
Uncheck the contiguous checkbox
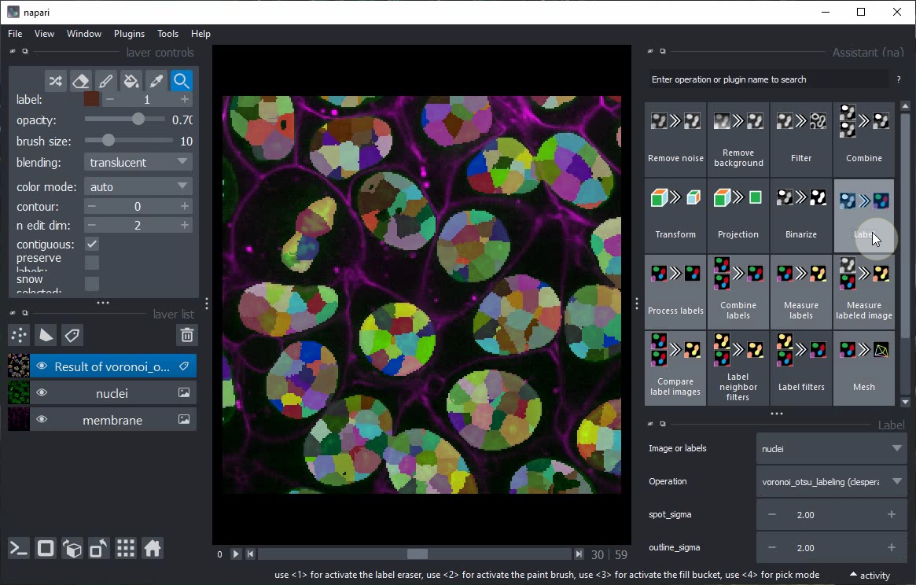click(x=92, y=245)
